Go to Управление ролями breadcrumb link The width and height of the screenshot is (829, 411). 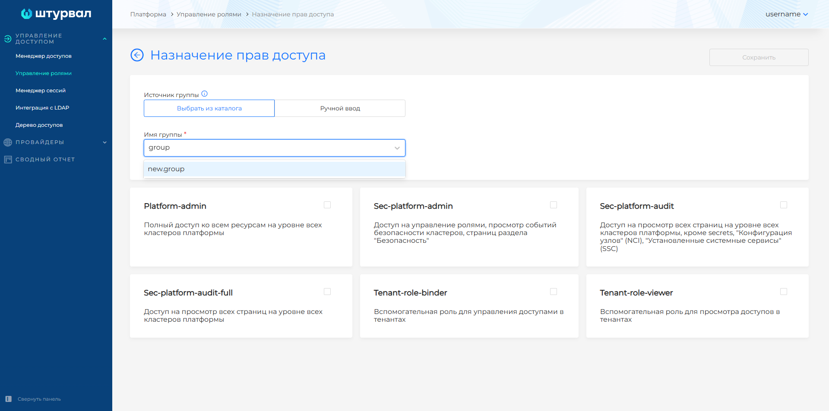pos(209,14)
